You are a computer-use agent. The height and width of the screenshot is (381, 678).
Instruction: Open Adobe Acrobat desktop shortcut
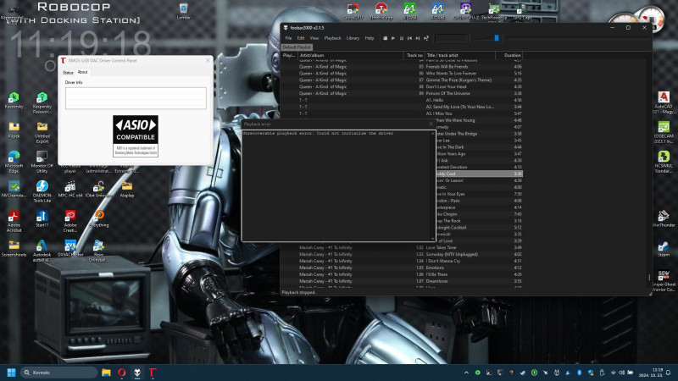14,221
